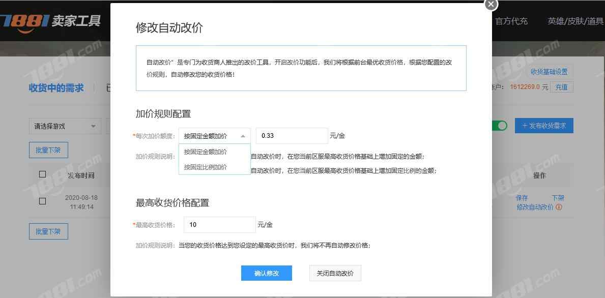Click the 充值 button
The height and width of the screenshot is (298, 605).
562,87
